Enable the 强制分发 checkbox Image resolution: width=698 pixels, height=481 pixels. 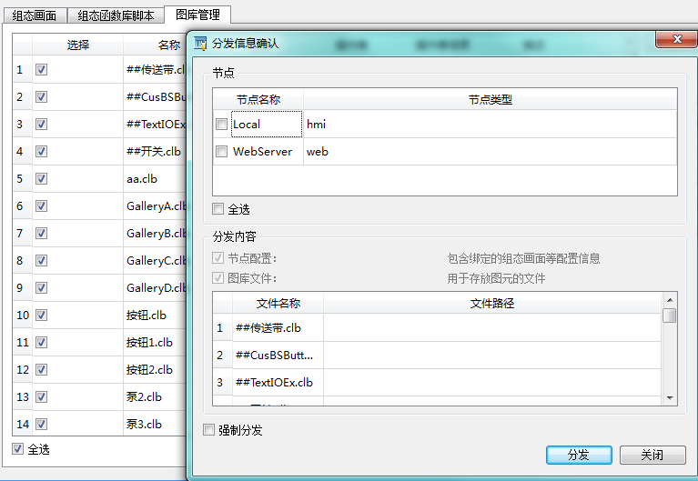[x=208, y=430]
